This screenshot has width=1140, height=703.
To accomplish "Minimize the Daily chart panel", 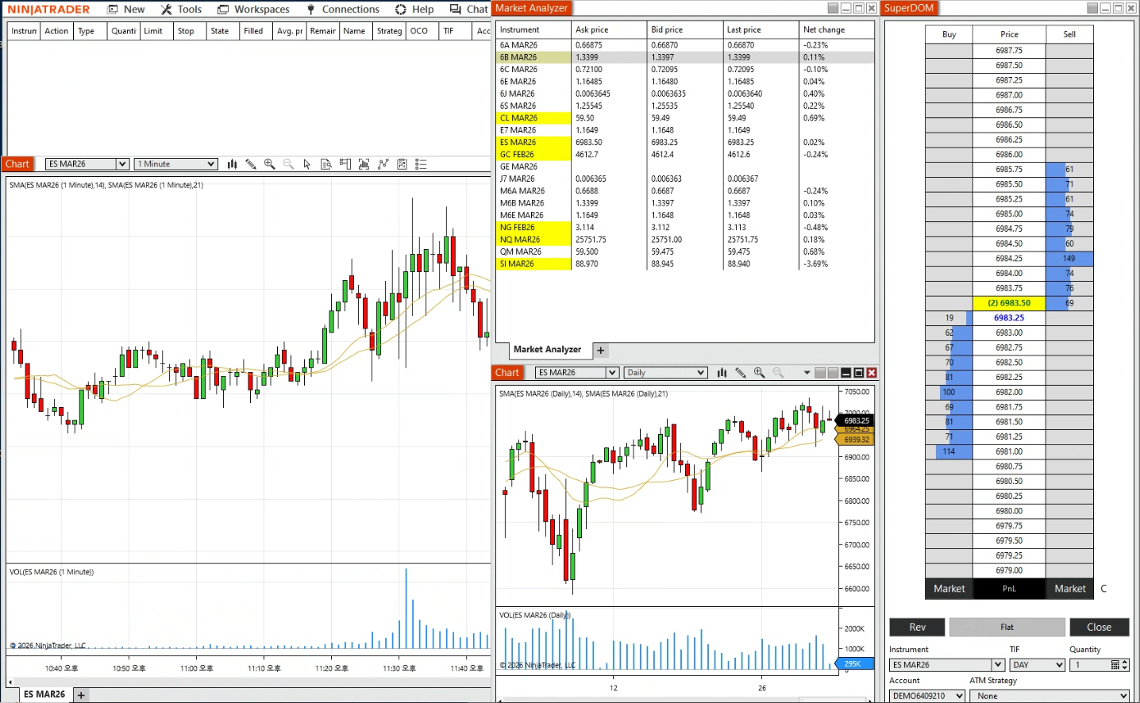I will coord(845,373).
